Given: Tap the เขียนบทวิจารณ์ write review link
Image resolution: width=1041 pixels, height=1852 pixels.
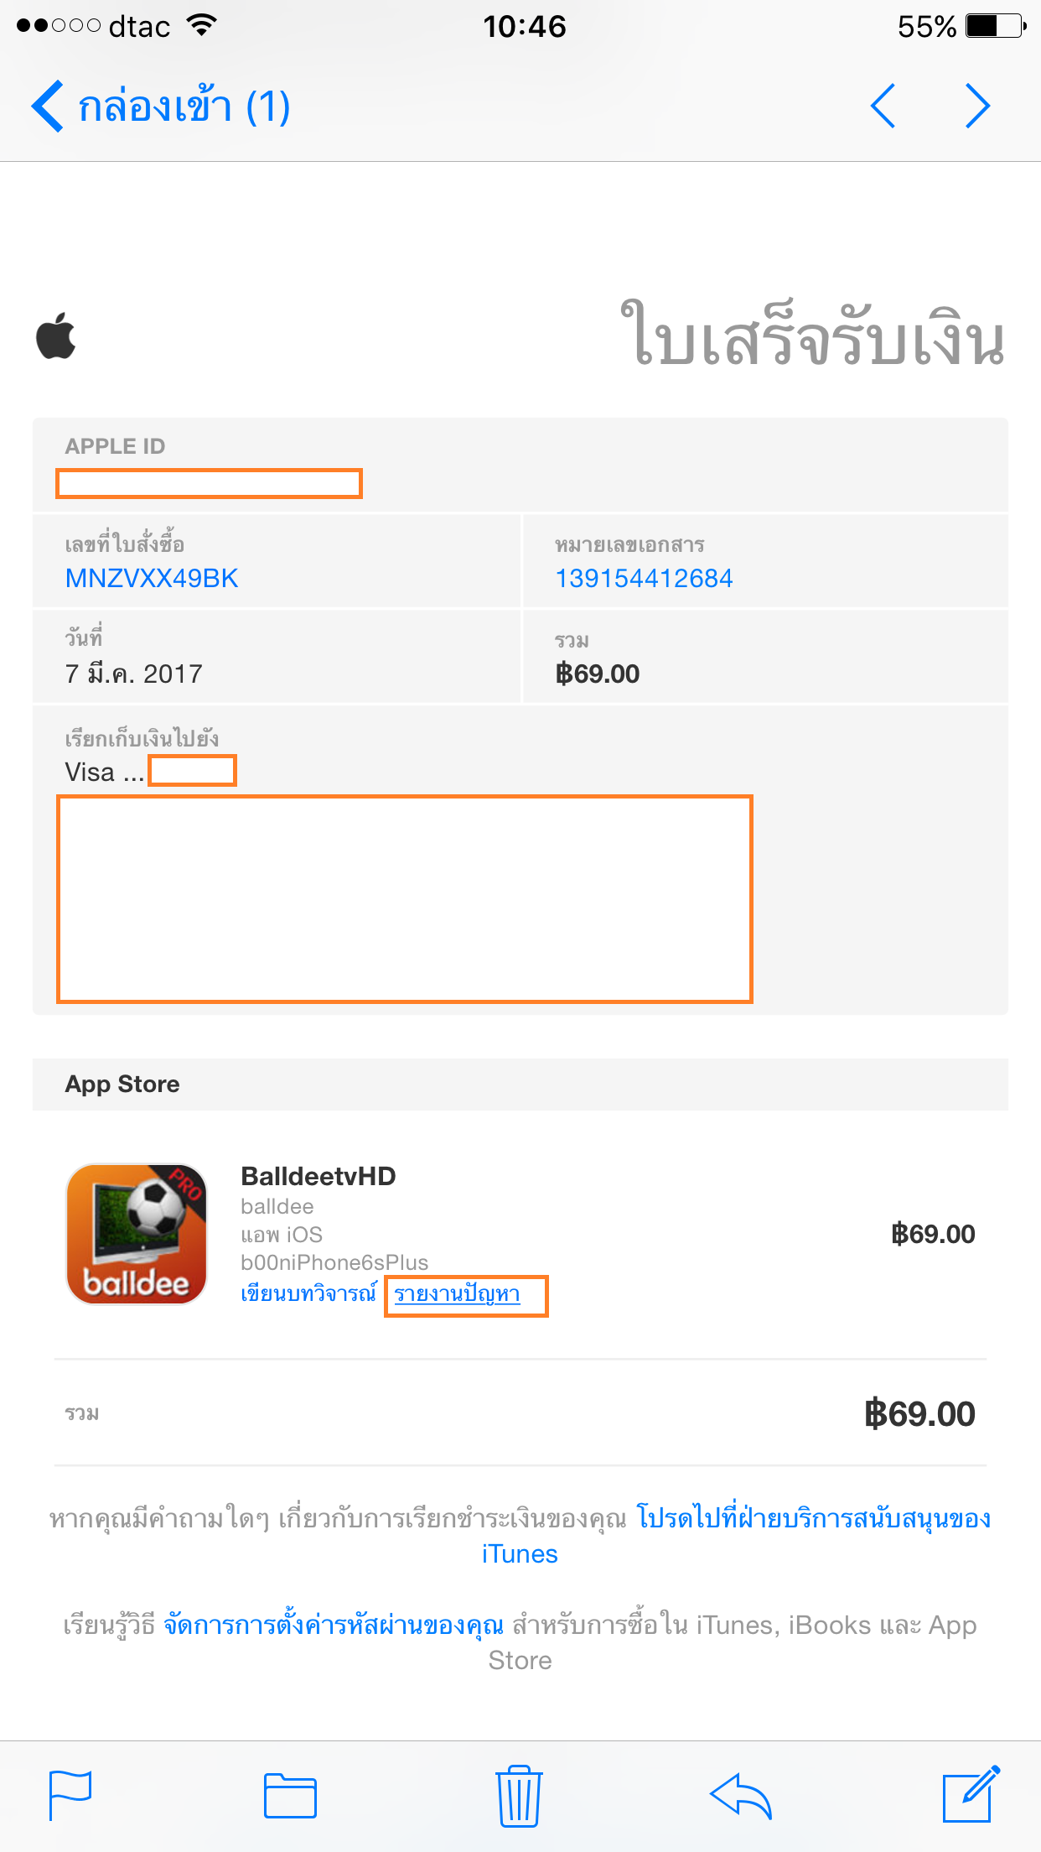Looking at the screenshot, I should pyautogui.click(x=308, y=1293).
